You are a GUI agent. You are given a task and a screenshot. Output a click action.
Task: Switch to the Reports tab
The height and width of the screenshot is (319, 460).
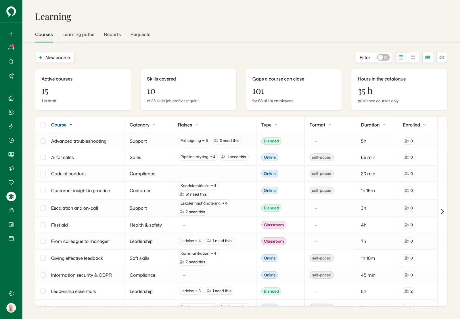click(112, 34)
